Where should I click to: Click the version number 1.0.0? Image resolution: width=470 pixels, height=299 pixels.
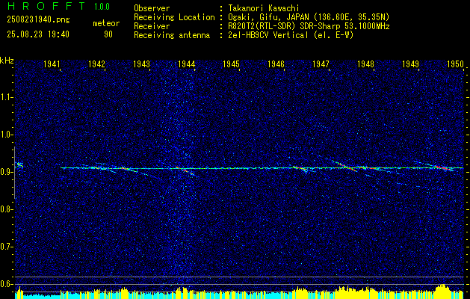[x=102, y=7]
